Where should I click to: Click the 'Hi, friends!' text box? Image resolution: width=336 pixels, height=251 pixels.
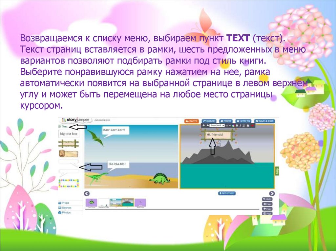point(218,135)
